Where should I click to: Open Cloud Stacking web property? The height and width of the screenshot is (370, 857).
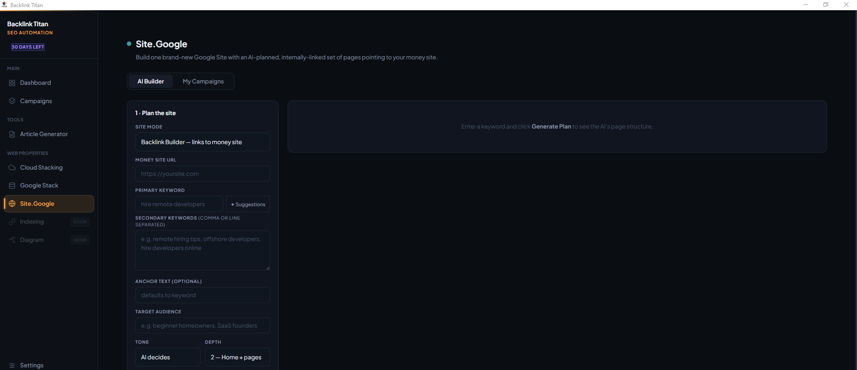[x=49, y=168]
